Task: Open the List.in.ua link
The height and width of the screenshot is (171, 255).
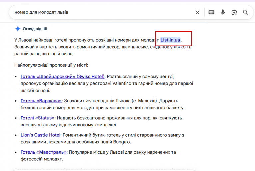Action: pyautogui.click(x=170, y=40)
